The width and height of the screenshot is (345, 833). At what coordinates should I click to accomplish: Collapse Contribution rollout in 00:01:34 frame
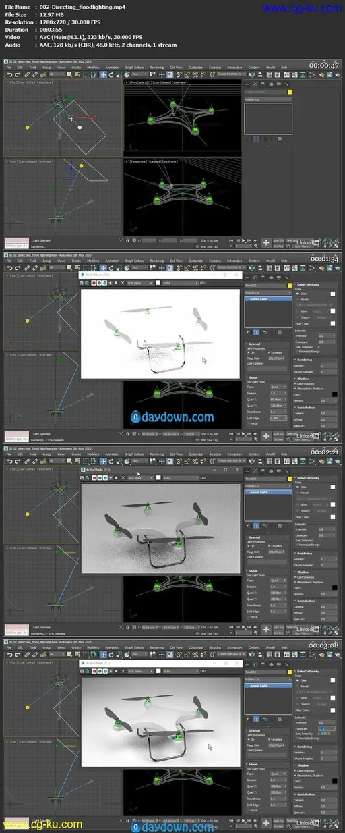tap(305, 407)
